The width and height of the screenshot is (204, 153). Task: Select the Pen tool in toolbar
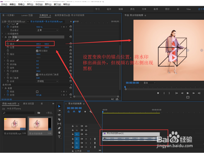click(x=59, y=128)
